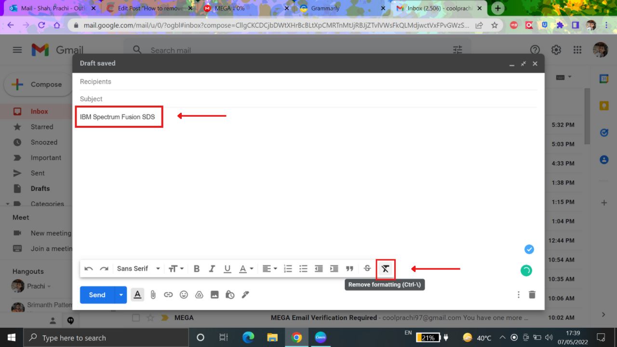Toggle Underline formatting

coord(228,269)
